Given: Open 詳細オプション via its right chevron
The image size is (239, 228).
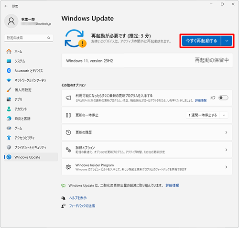Looking at the screenshot, I should (226, 150).
